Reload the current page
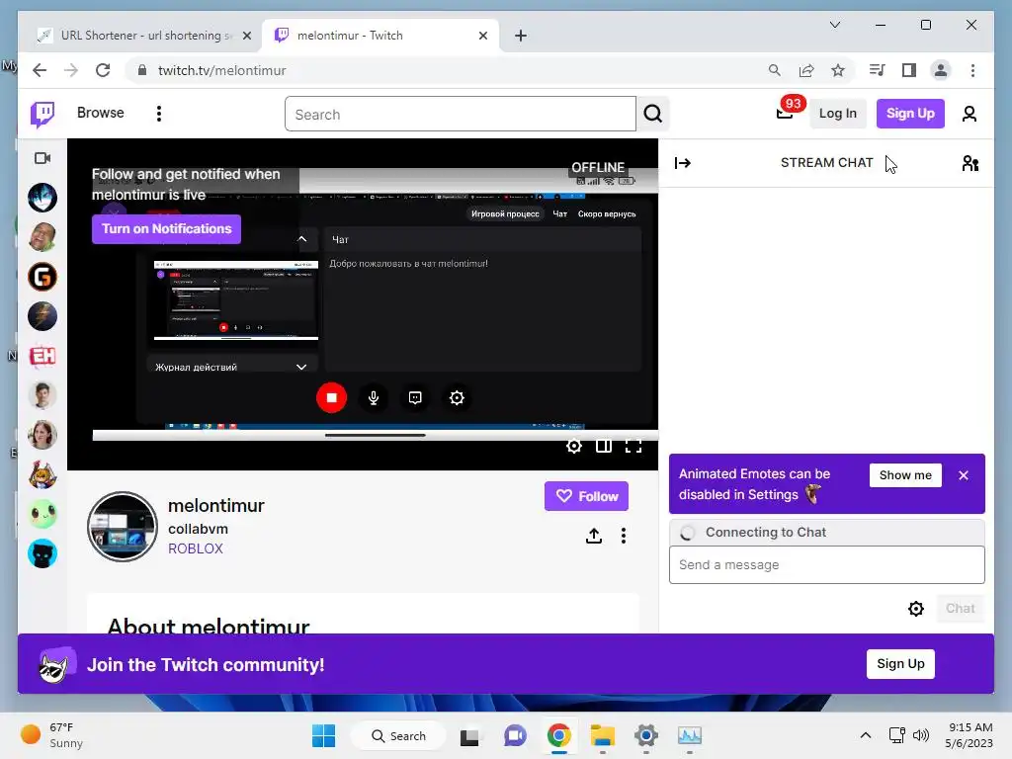The image size is (1012, 759). click(x=103, y=70)
